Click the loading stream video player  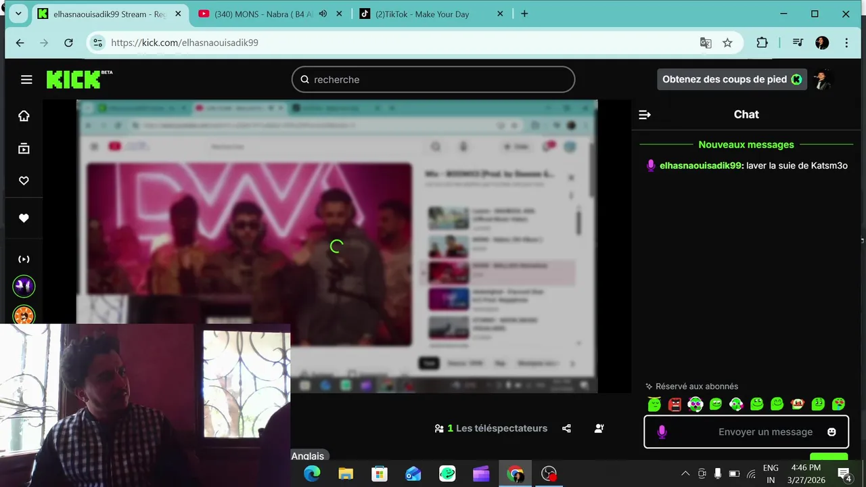coord(337,247)
